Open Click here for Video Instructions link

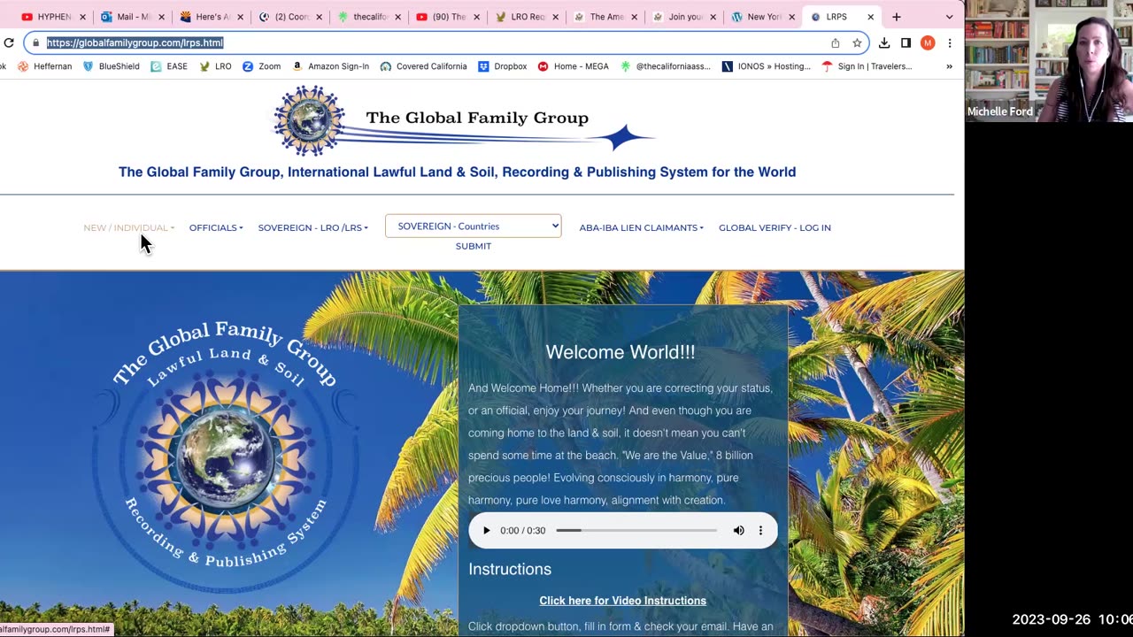click(623, 601)
